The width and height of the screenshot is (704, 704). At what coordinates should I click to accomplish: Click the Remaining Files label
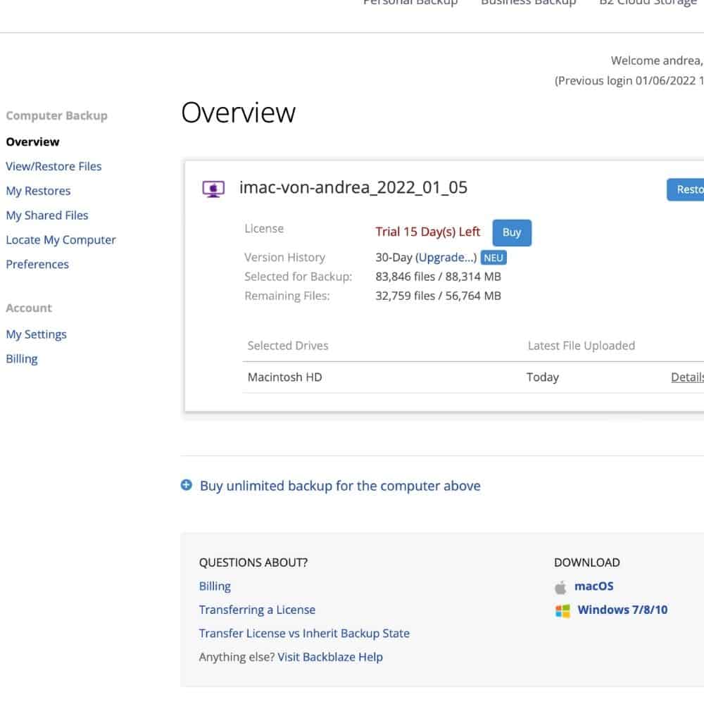click(287, 296)
